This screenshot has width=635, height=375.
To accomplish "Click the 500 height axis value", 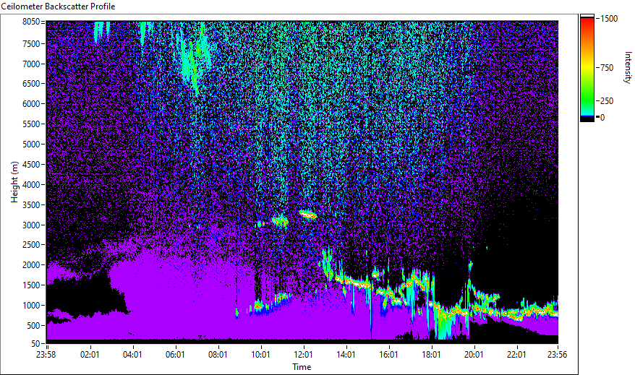I will pyautogui.click(x=33, y=326).
